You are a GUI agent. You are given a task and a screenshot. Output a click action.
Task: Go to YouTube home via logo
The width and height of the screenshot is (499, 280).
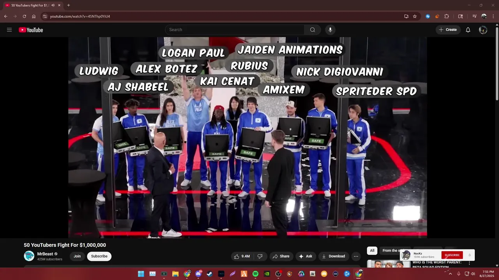point(31,30)
